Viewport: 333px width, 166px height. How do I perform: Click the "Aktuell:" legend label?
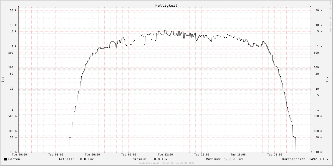tap(66, 159)
